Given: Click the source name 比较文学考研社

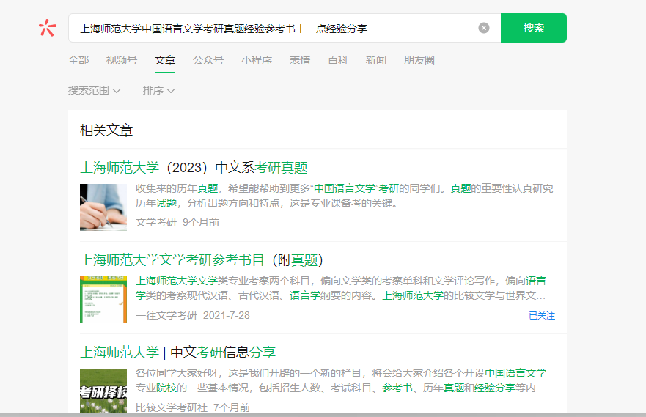Looking at the screenshot, I should pyautogui.click(x=172, y=407).
